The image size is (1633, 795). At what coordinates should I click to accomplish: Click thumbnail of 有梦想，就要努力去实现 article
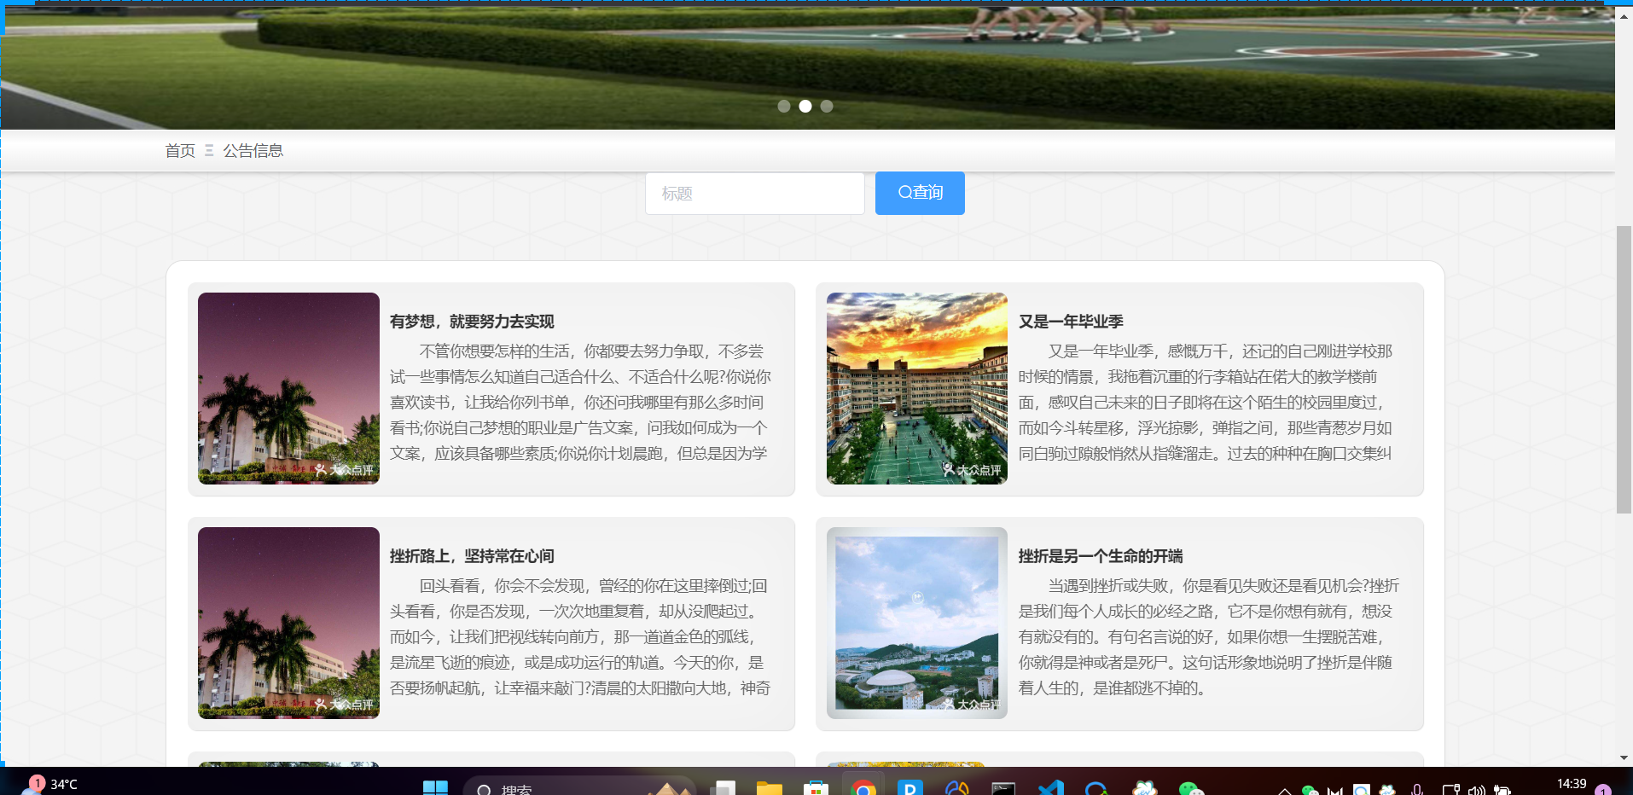pos(288,388)
